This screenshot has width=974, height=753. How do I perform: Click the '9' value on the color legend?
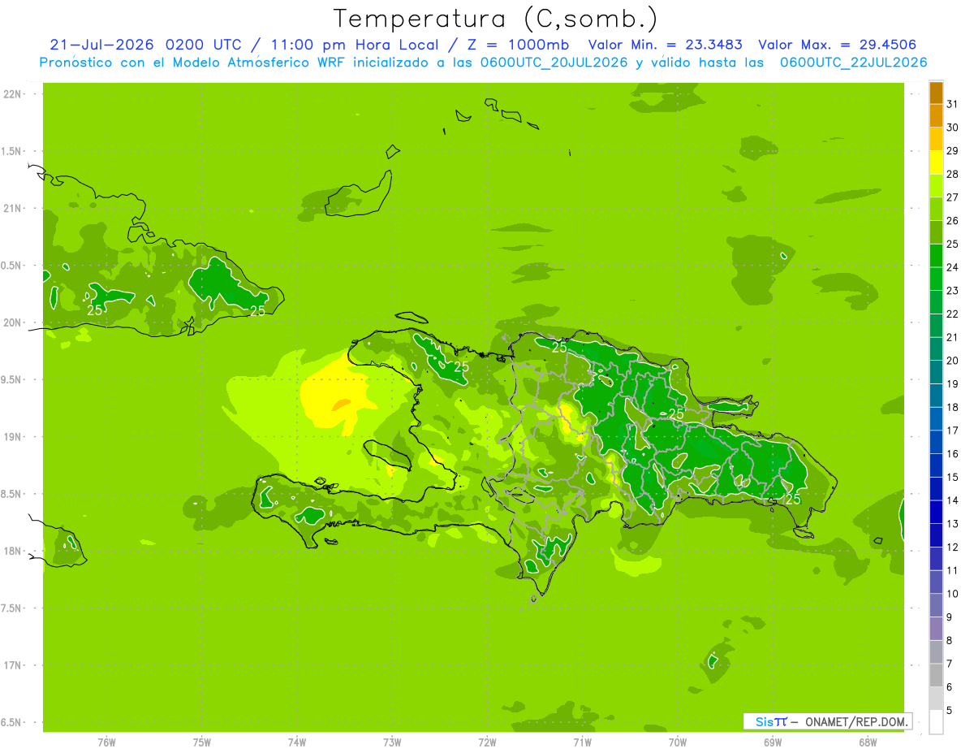pos(950,617)
